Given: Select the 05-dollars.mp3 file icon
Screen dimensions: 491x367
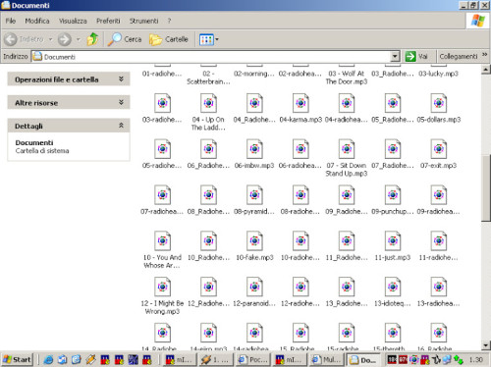Looking at the screenshot, I should click(439, 103).
